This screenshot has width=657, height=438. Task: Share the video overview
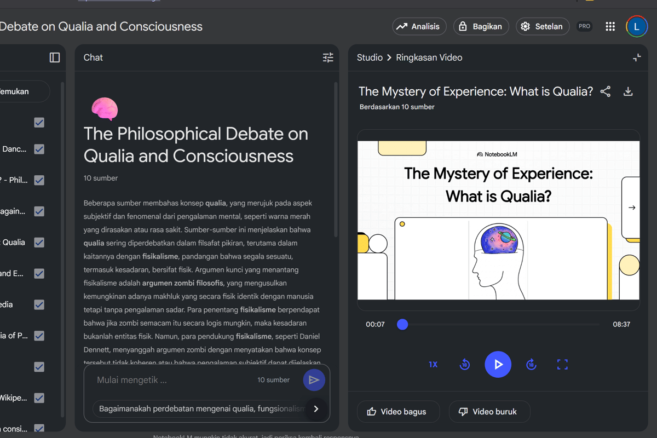605,91
